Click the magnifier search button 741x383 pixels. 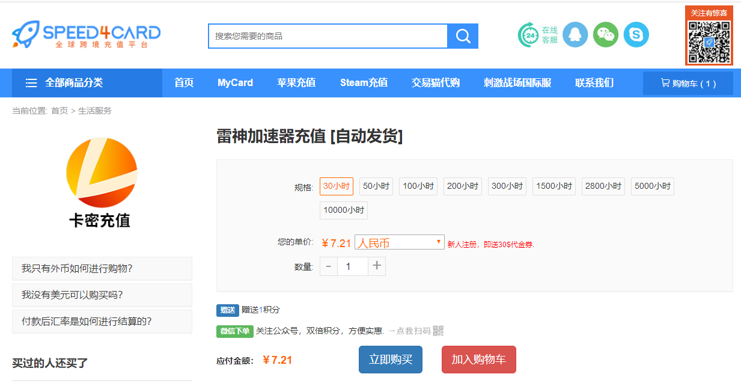point(463,36)
